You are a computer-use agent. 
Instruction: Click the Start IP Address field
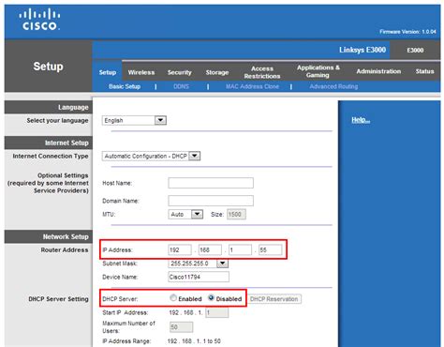[217, 312]
